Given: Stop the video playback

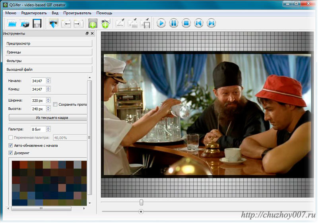Looking at the screenshot, I should coord(186,23).
